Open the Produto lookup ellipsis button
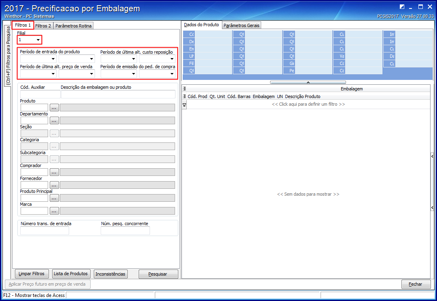The height and width of the screenshot is (301, 437). click(54, 108)
